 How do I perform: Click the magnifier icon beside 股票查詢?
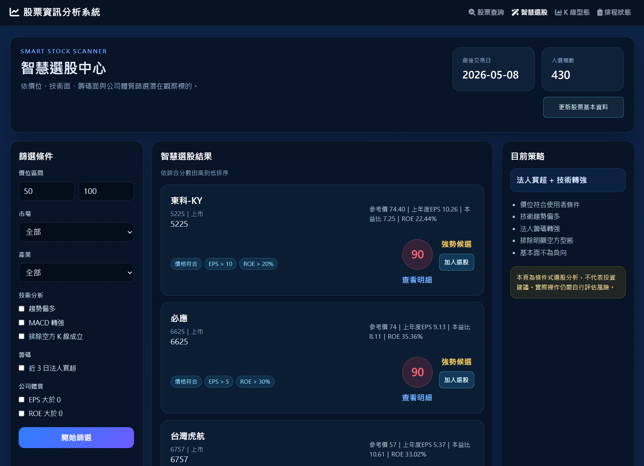[x=471, y=12]
